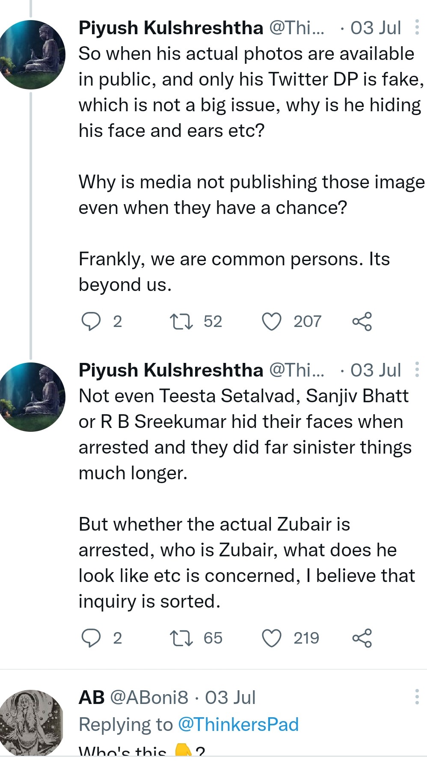Image resolution: width=427 pixels, height=772 pixels.
Task: Retweet the tweet with 65 retweets
Action: pos(181,638)
